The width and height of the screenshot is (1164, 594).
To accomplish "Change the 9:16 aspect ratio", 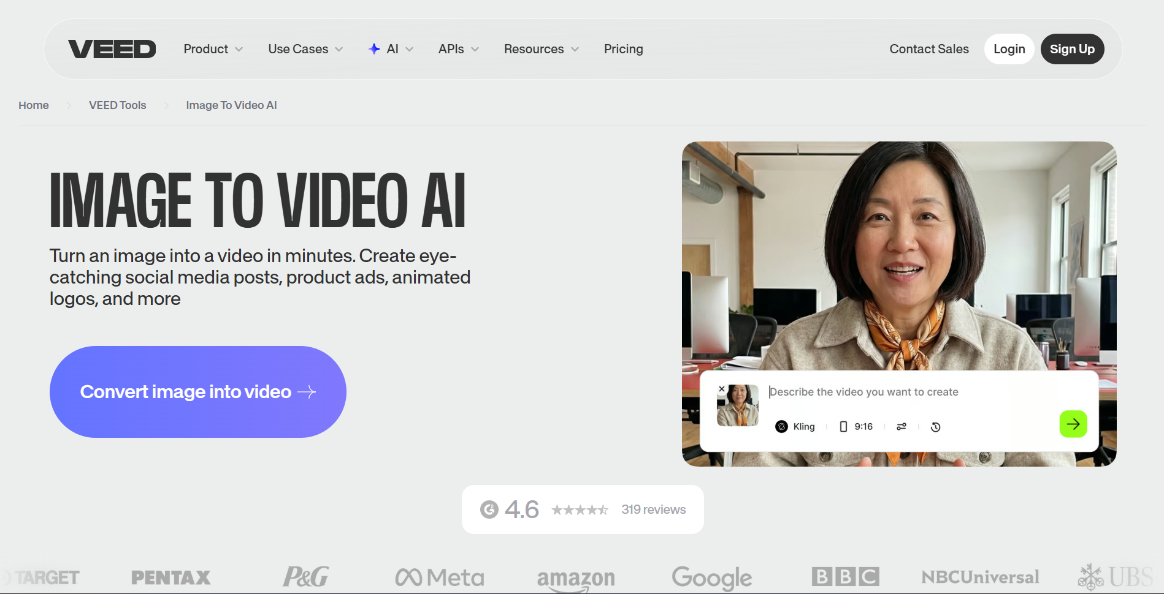I will [856, 427].
